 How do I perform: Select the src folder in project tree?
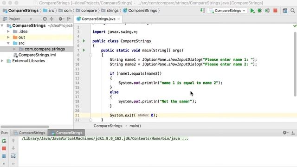(19, 43)
